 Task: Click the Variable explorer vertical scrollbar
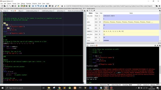point(160,27)
